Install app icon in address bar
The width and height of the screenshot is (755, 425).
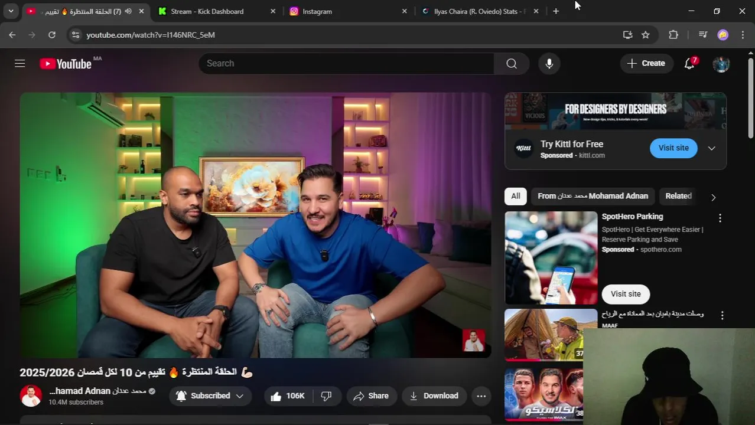(627, 35)
